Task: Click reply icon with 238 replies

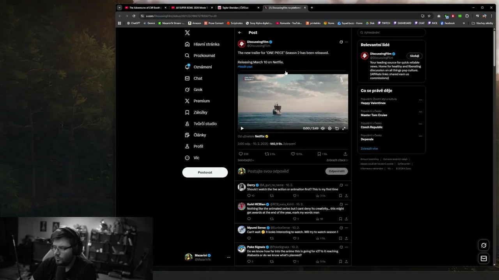Action: coord(243,154)
